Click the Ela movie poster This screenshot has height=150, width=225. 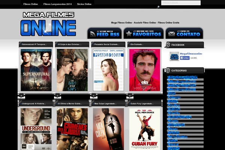tap(144, 70)
